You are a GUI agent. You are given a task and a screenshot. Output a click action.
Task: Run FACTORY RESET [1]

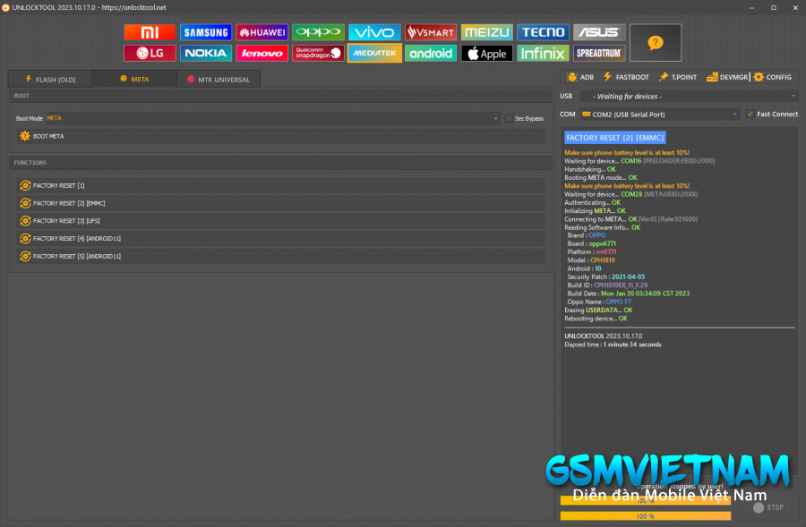click(x=280, y=185)
